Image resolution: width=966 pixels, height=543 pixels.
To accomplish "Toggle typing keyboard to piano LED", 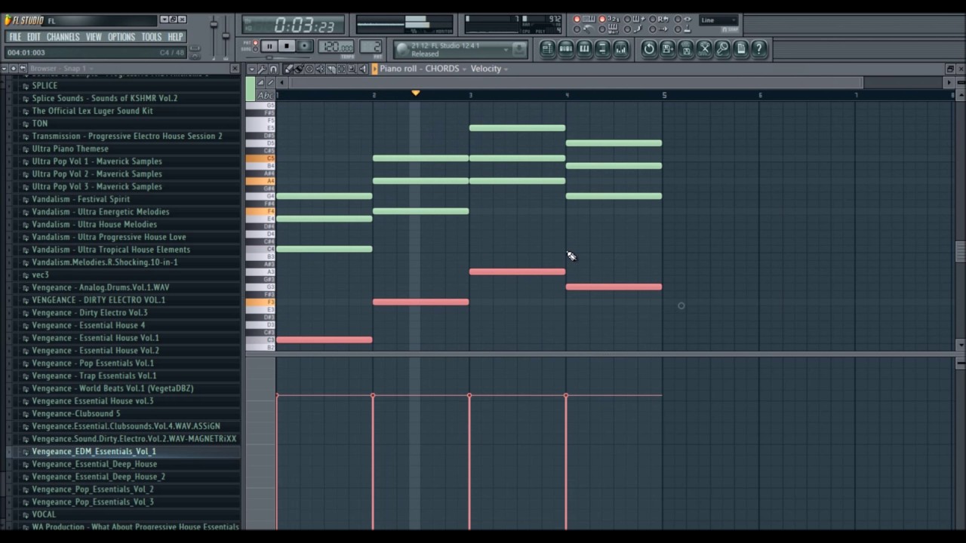I will point(577,19).
